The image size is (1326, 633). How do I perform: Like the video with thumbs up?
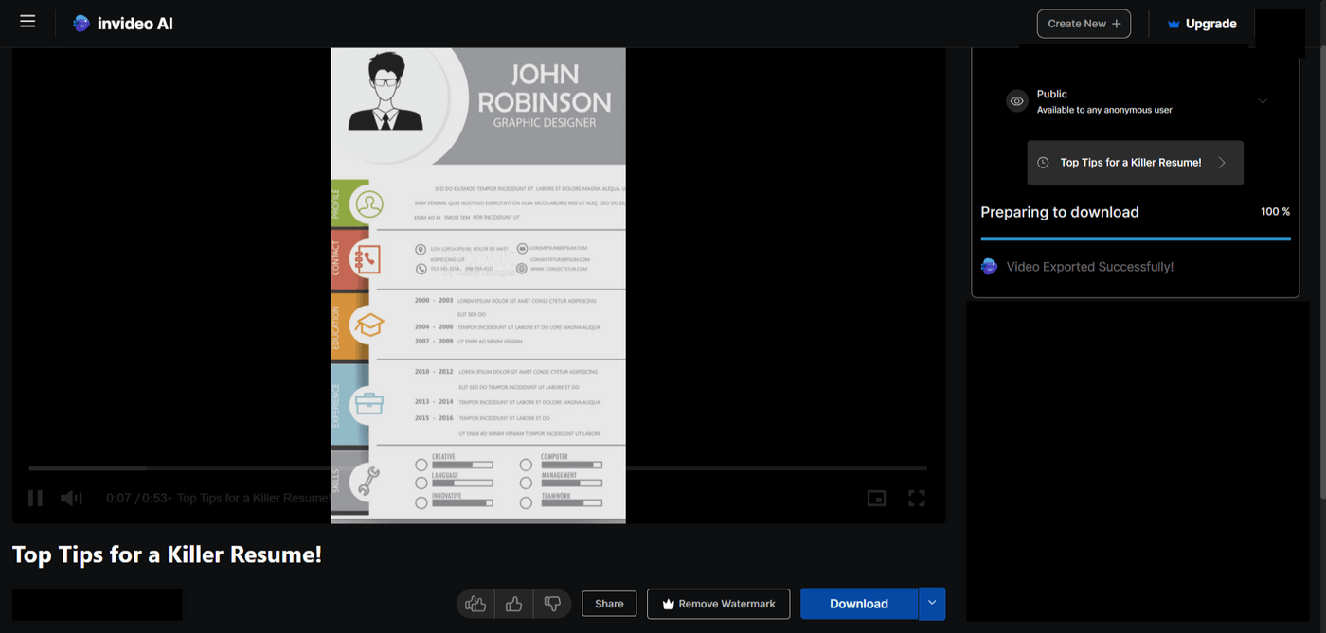pos(514,604)
